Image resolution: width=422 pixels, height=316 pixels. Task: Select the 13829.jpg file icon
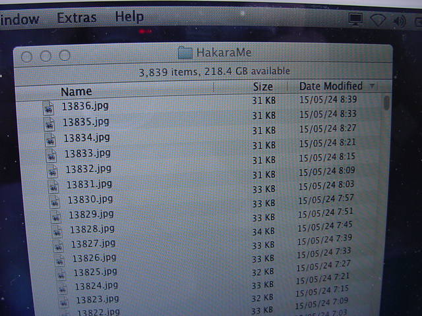pos(56,217)
